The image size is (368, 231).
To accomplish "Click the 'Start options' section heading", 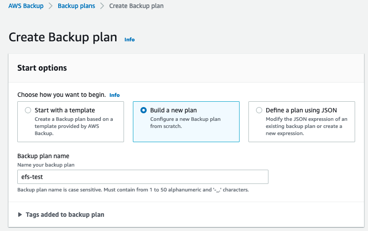I will coord(42,68).
